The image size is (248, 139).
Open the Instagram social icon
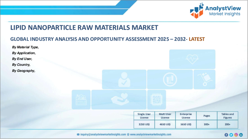236,135
